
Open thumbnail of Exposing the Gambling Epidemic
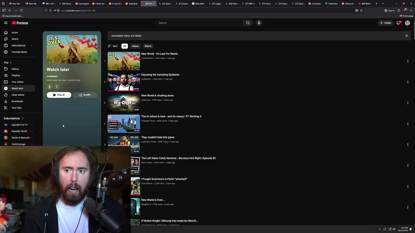coord(124,82)
